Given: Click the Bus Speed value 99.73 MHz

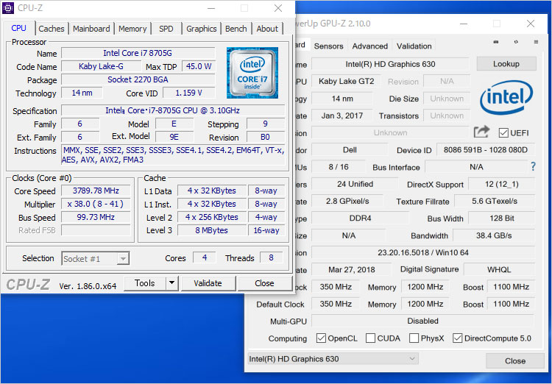Looking at the screenshot, I should point(96,217).
